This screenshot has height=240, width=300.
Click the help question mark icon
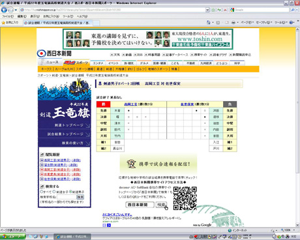click(291, 22)
